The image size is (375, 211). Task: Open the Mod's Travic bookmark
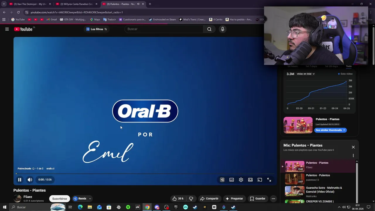click(192, 20)
